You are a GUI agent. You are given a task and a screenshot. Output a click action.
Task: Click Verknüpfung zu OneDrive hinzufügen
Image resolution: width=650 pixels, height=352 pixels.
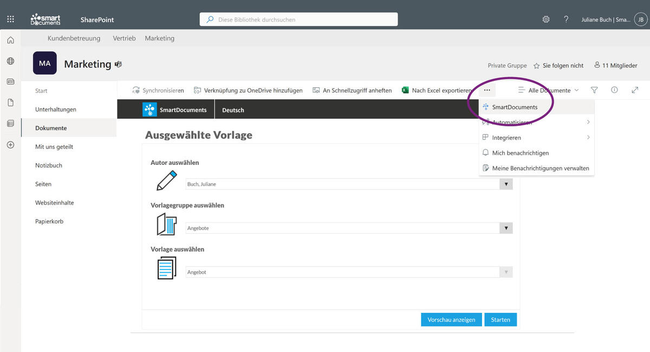click(248, 91)
